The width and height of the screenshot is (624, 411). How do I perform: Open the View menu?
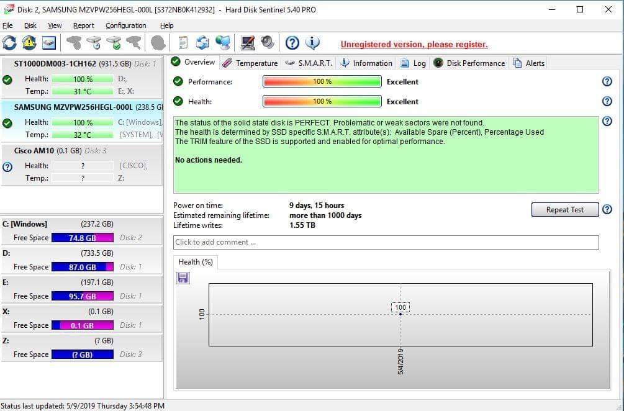tap(55, 25)
